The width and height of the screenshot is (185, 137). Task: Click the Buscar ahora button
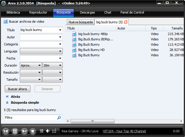pos(17,89)
